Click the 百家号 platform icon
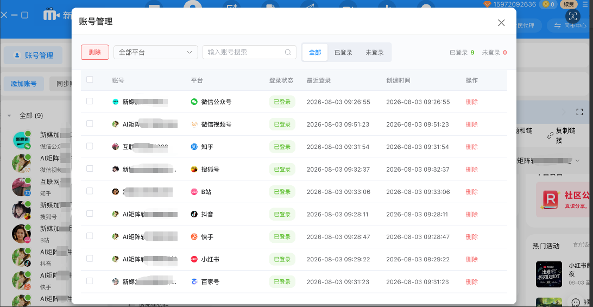Viewport: 593px width, 307px height. tap(194, 282)
